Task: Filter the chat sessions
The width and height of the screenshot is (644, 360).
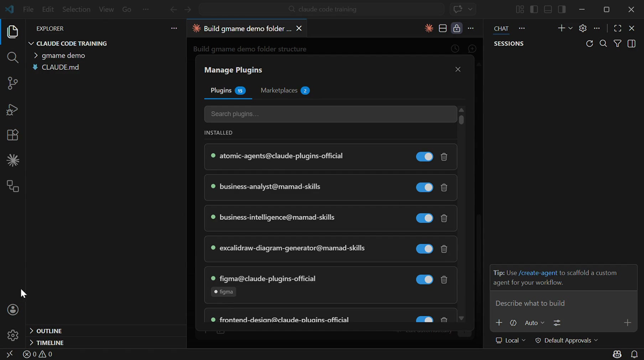Action: pos(618,43)
